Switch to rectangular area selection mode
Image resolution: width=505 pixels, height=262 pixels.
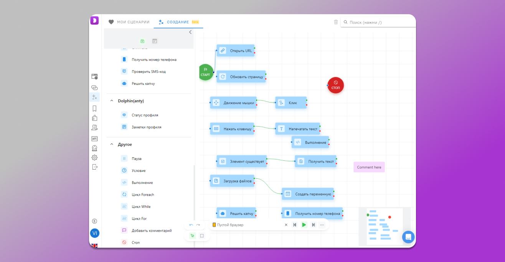[202, 236]
